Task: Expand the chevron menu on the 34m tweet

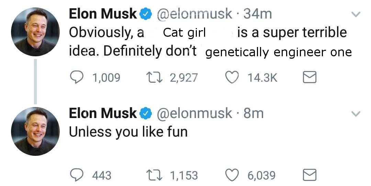Action: [x=357, y=14]
